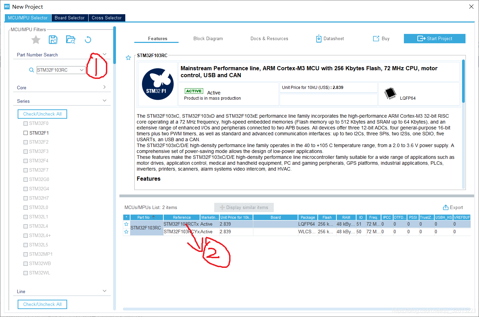Click the STM32 F1 butterfly logo
Image resolution: width=479 pixels, height=317 pixels.
158,84
